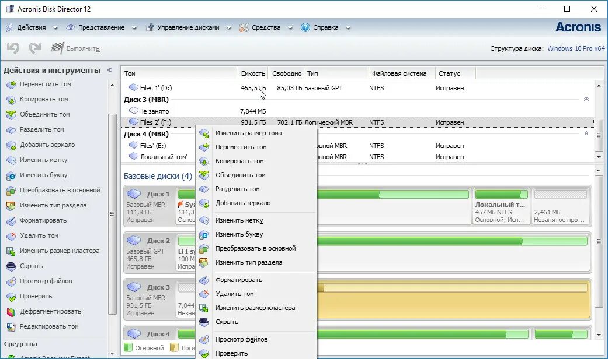Sort by the Файловая система column header
Screen dimensions: 608x359
tap(402, 73)
